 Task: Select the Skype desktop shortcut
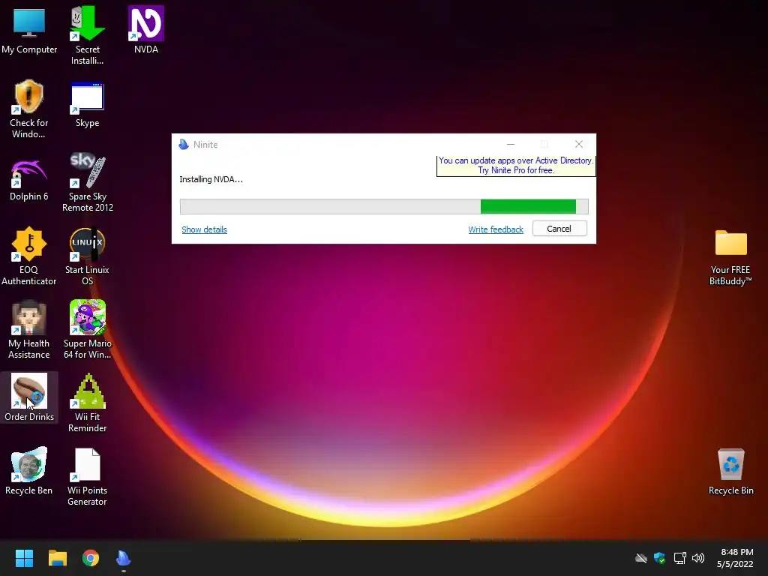pos(87,103)
